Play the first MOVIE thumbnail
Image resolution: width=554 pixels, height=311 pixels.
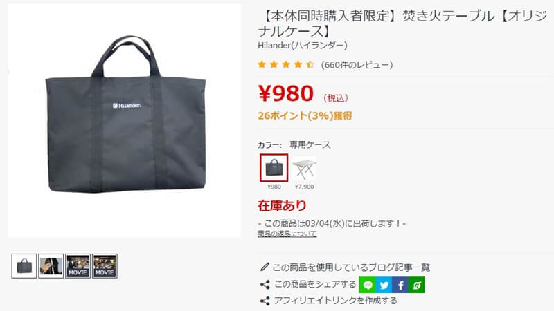pos(78,266)
